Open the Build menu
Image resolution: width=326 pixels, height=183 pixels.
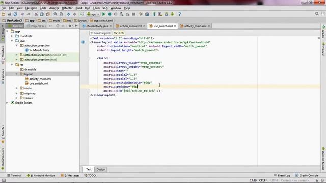[78, 8]
